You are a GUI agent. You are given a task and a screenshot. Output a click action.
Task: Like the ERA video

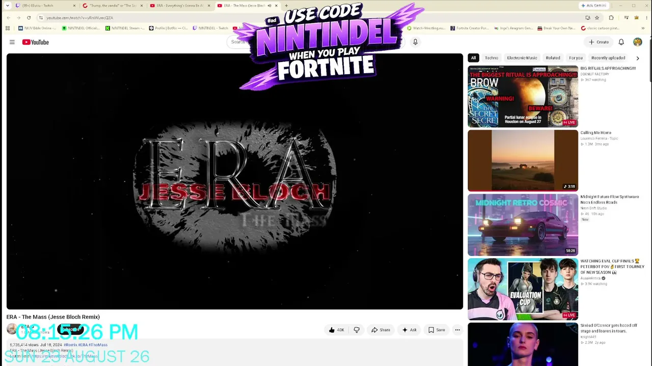click(x=336, y=330)
